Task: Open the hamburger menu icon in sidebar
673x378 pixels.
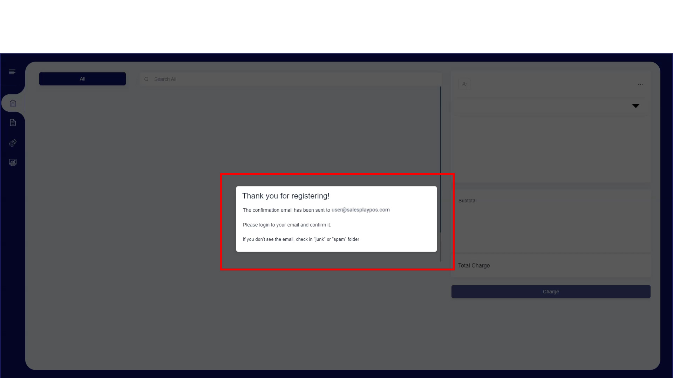Action: (x=12, y=72)
